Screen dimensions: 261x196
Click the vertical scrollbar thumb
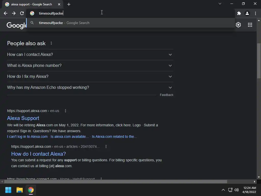pos(259,61)
